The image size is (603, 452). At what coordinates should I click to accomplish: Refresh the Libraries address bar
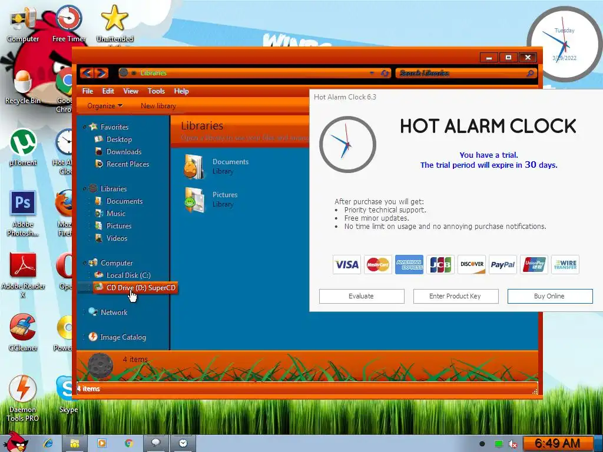pyautogui.click(x=385, y=73)
